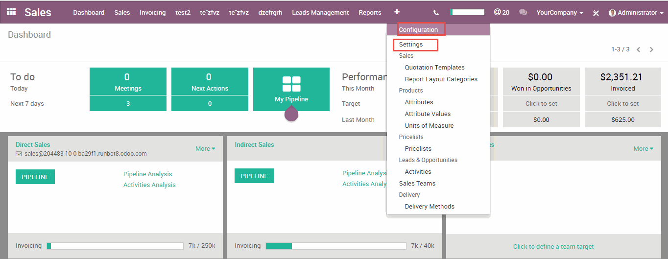Click the Direct Sales PIPELINE button
The image size is (668, 259).
point(35,177)
